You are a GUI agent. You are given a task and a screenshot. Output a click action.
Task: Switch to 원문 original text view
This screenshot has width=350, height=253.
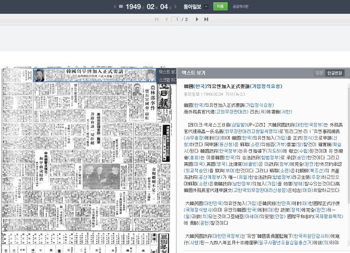click(x=319, y=73)
